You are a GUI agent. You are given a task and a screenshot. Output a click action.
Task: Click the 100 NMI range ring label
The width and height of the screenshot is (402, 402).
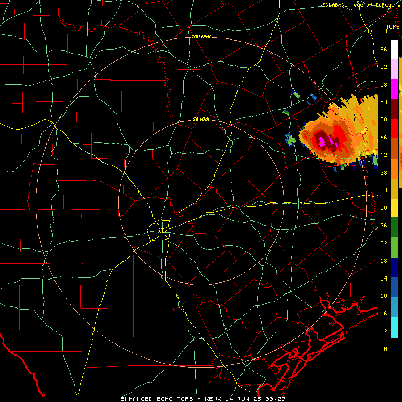(x=201, y=37)
